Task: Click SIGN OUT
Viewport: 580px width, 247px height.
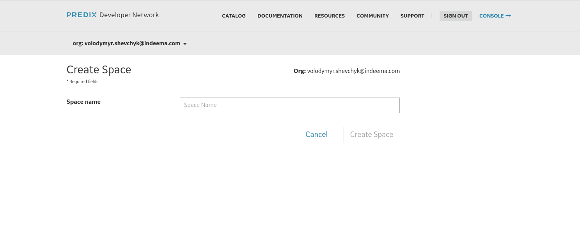Action: [456, 16]
